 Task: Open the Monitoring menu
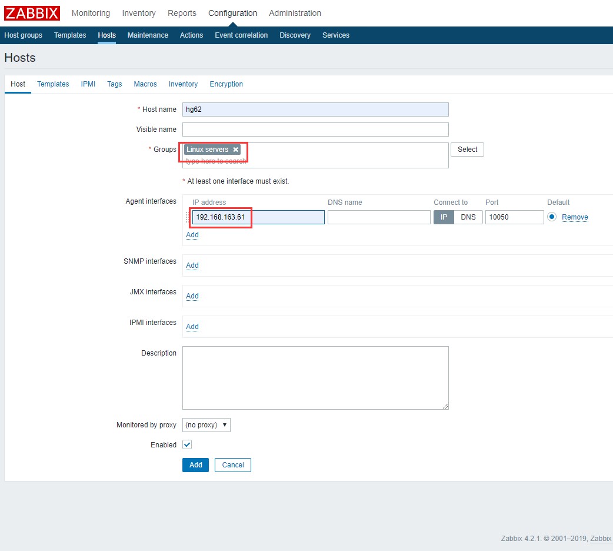[x=91, y=13]
